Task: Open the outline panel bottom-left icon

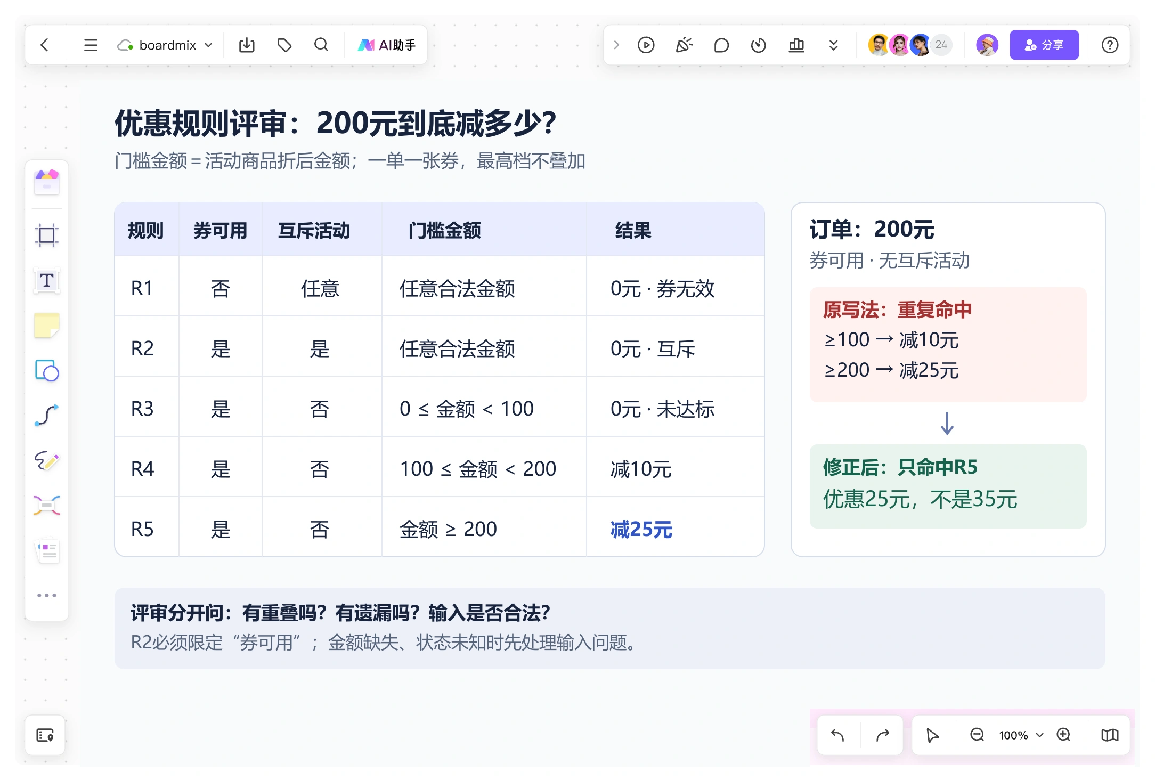Action: (x=45, y=735)
